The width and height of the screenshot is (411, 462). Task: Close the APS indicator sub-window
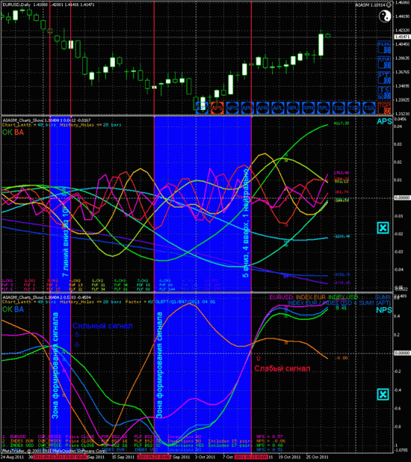(383, 228)
